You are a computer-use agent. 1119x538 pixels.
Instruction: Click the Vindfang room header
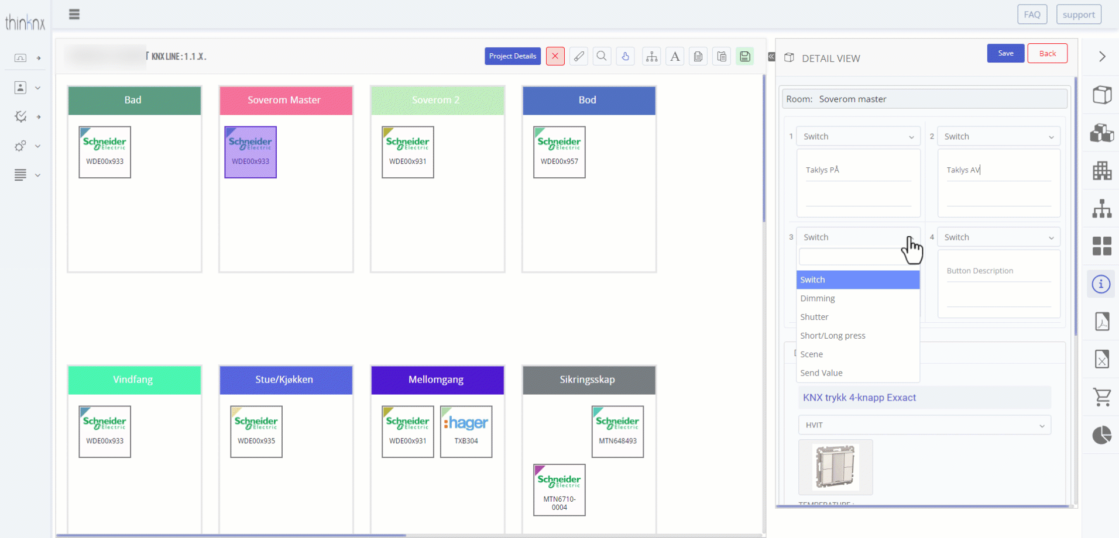click(135, 380)
